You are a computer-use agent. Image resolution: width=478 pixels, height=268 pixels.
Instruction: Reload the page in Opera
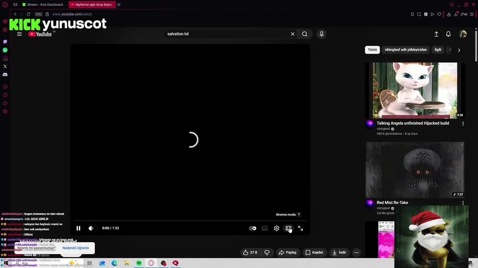(28, 14)
